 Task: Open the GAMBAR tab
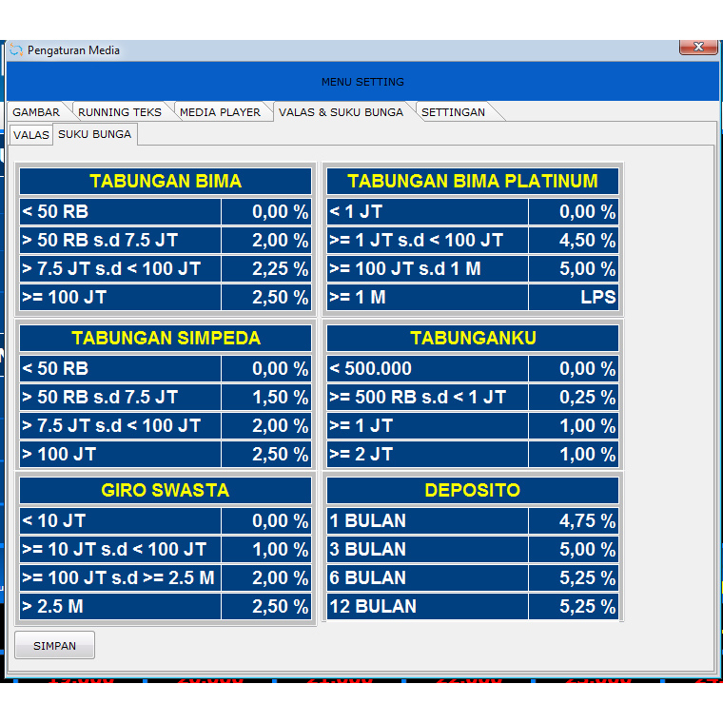coord(36,112)
